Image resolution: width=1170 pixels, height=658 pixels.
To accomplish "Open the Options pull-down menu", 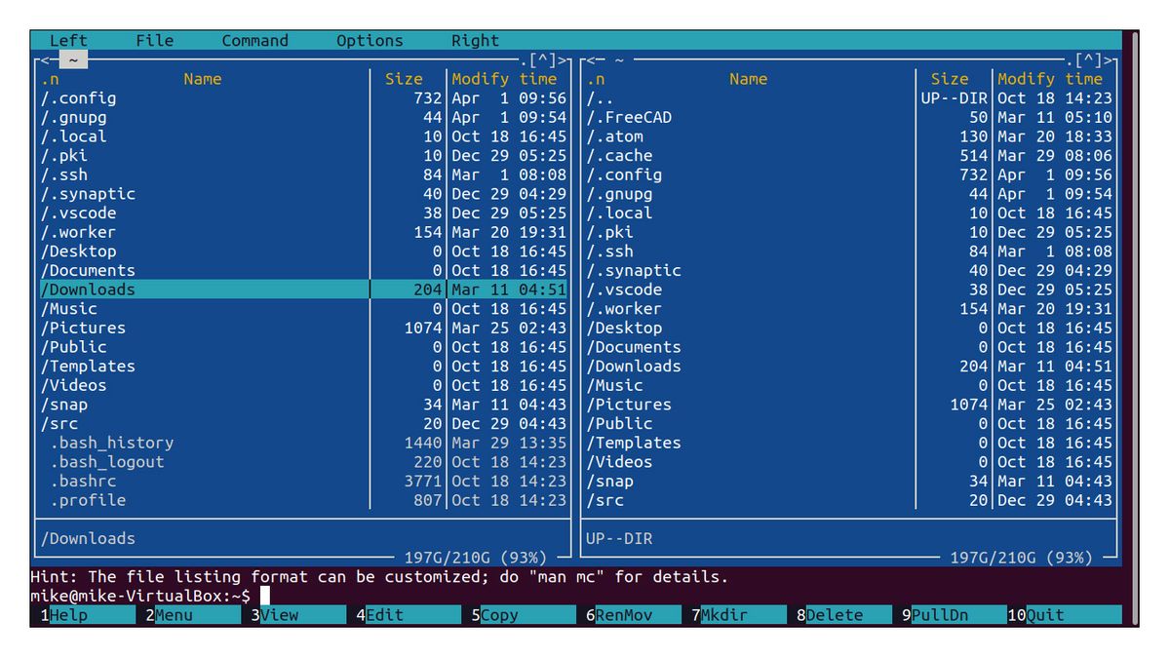I will [370, 40].
